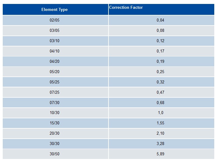Viewport: 217px width, 162px height.
Task: Click the 0,04 correction factor value
Action: point(160,20)
